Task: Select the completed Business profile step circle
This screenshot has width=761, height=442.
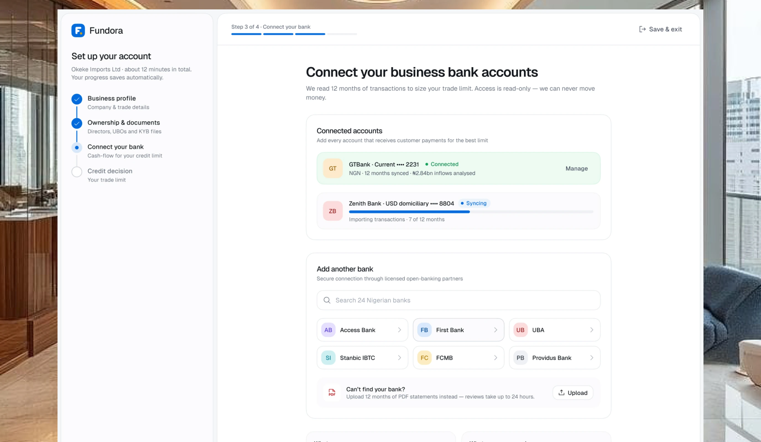Action: point(77,99)
